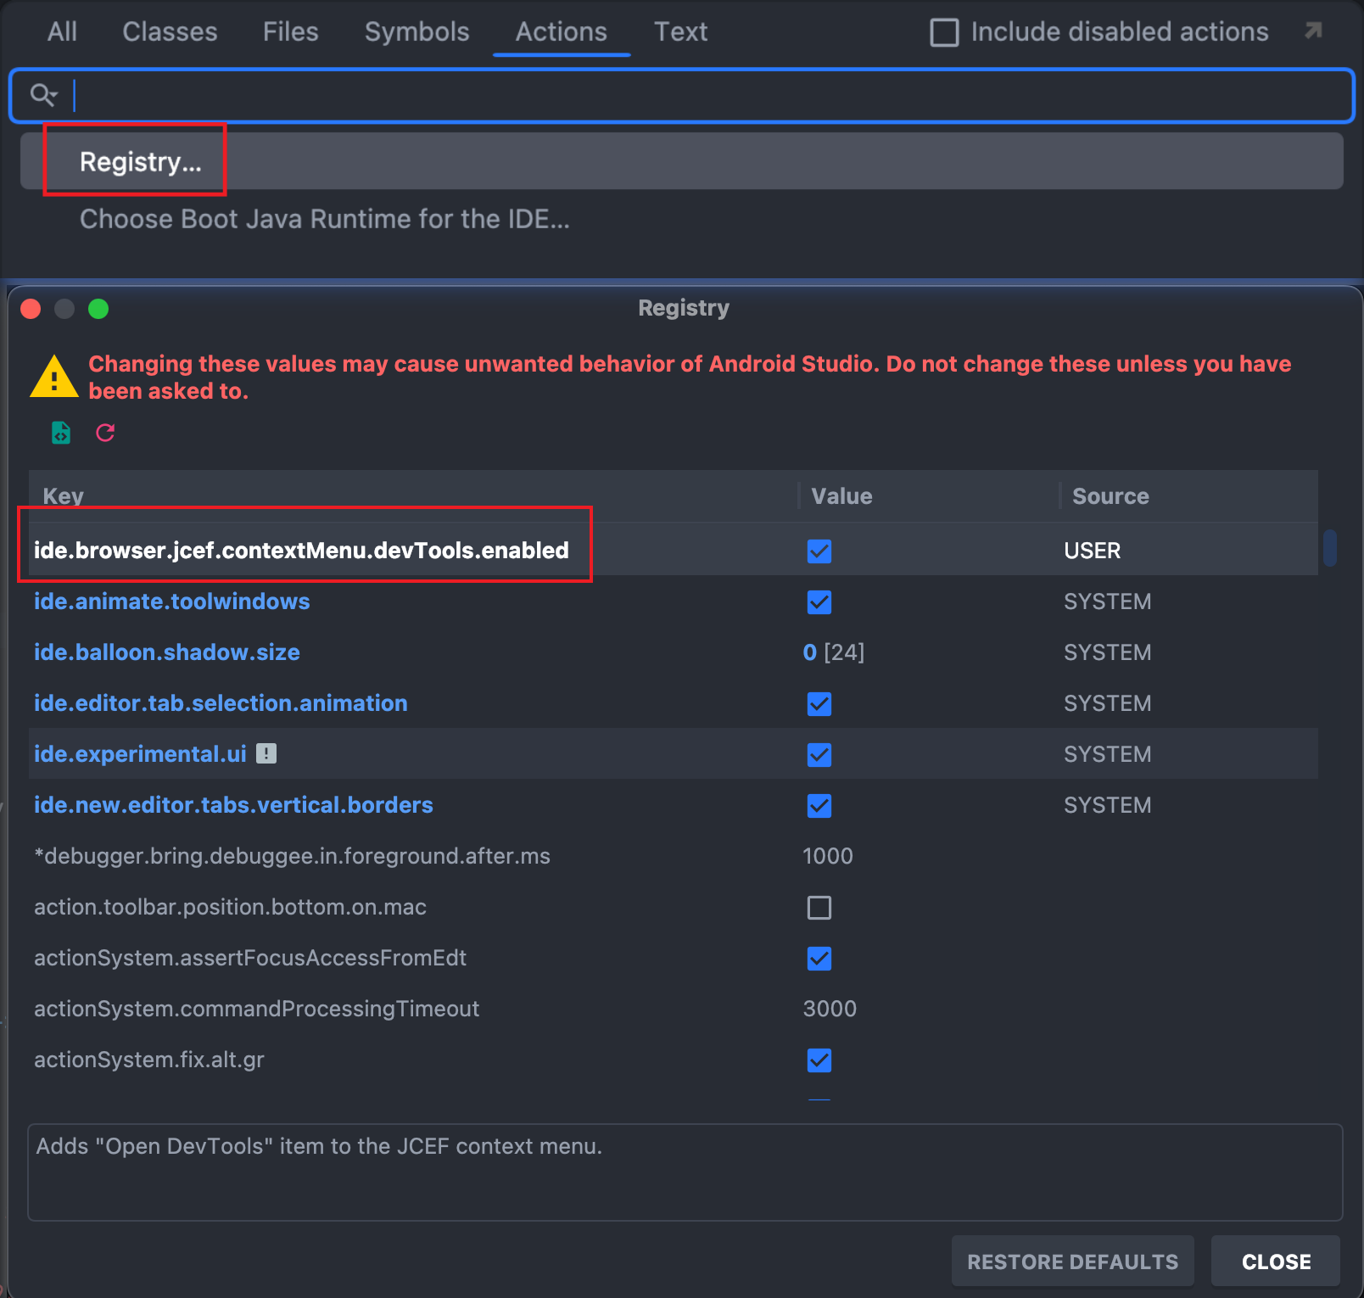Toggle the ide.experimental.ui checkbox

819,755
